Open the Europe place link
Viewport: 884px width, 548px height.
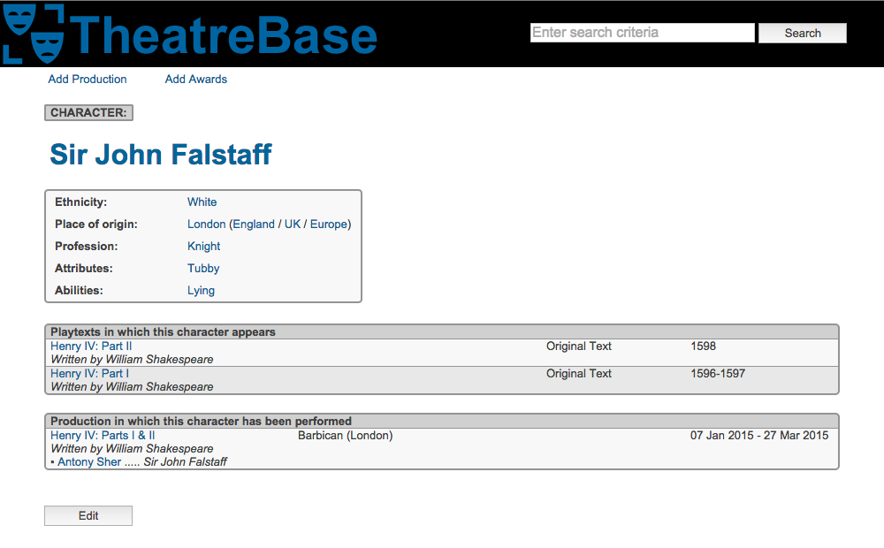point(329,225)
